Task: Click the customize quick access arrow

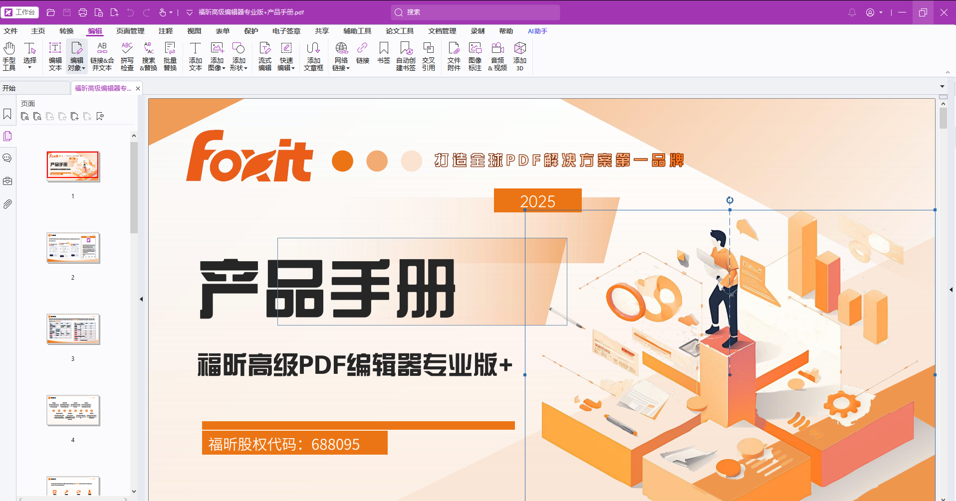Action: [190, 12]
